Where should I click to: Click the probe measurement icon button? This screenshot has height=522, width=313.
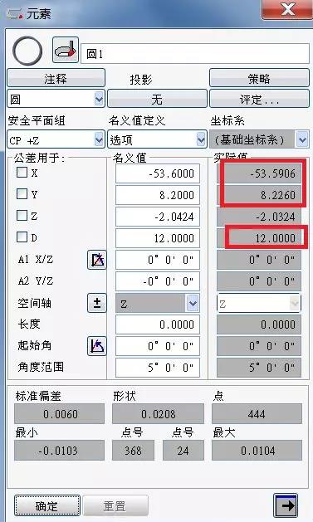pos(66,51)
